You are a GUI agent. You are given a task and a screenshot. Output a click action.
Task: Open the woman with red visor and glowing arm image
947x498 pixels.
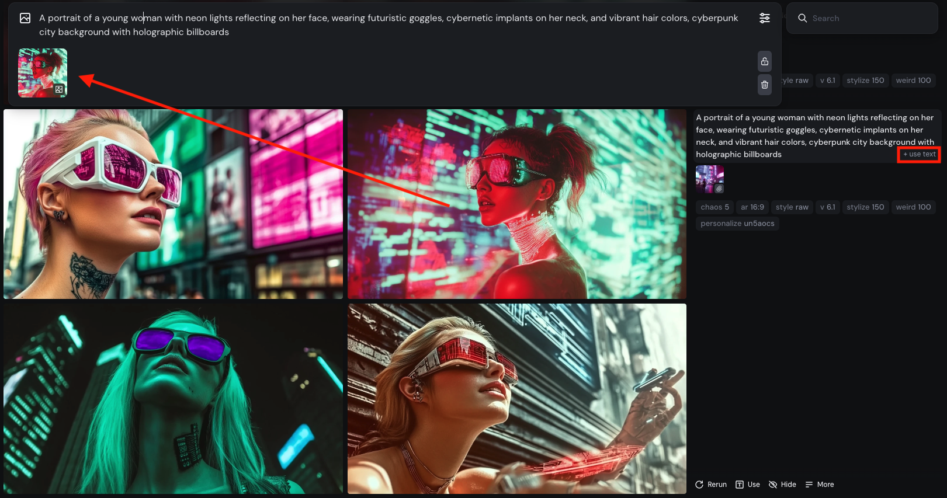click(x=517, y=398)
